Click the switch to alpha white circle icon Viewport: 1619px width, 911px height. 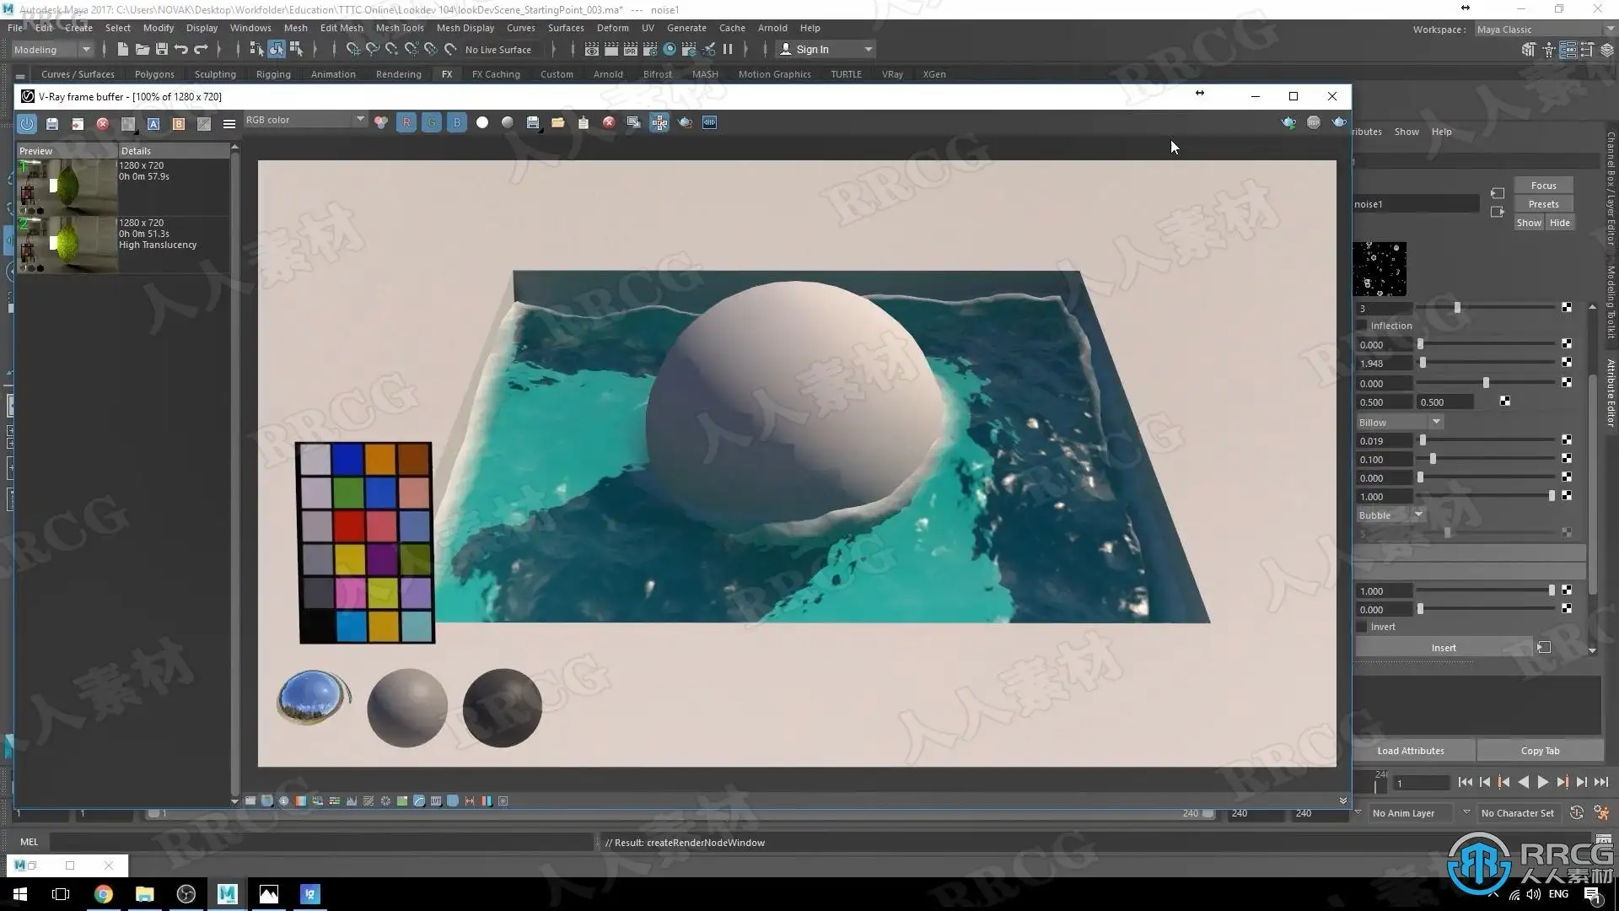tap(482, 123)
